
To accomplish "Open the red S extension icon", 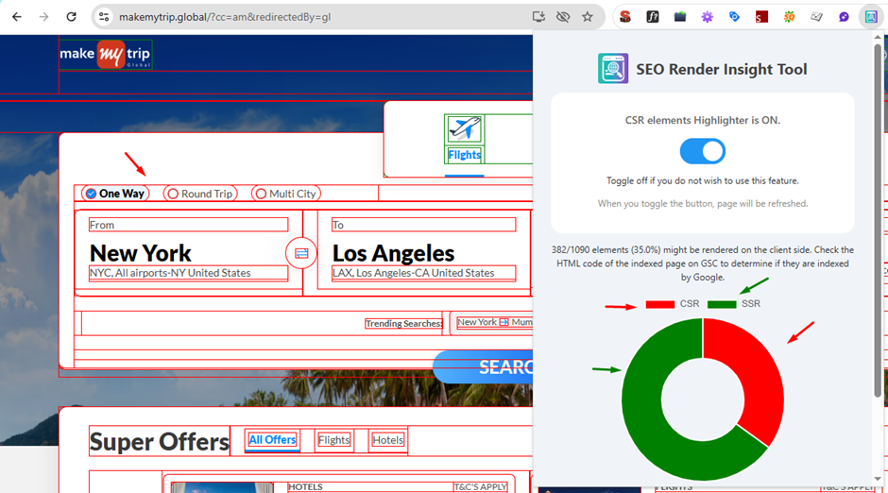I will (625, 17).
